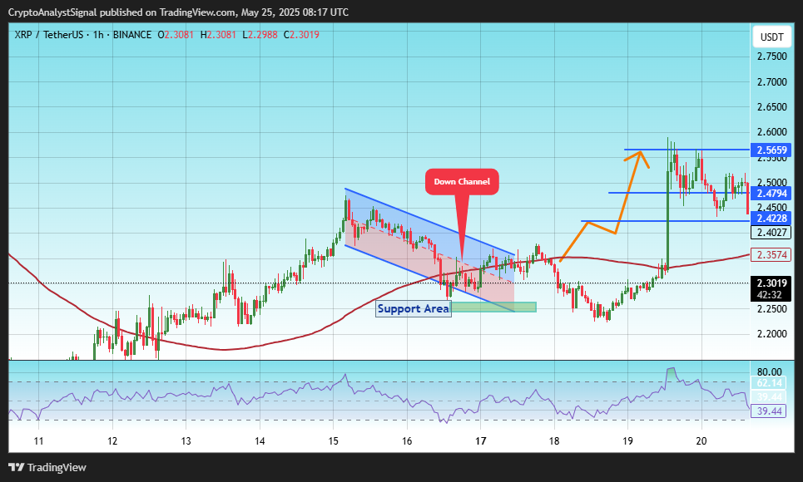Click the bottom 39.44 RSI value label

(x=769, y=411)
